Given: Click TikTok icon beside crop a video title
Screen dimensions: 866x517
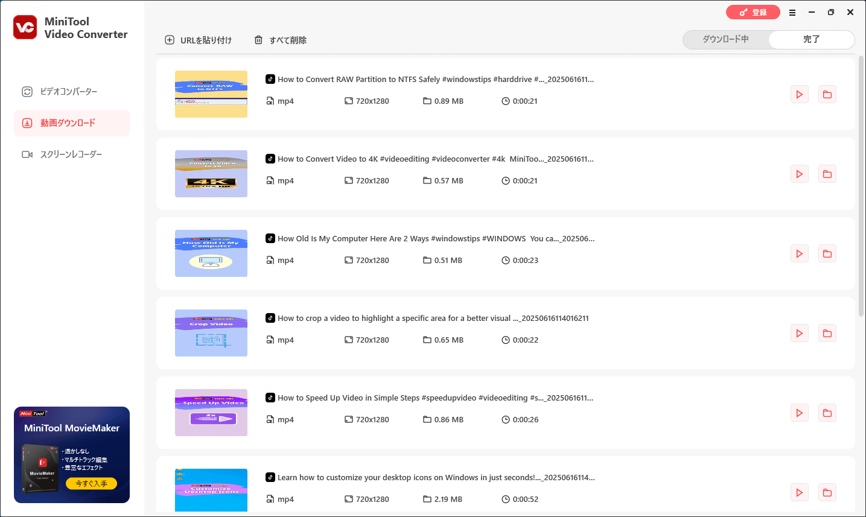Looking at the screenshot, I should [x=270, y=318].
